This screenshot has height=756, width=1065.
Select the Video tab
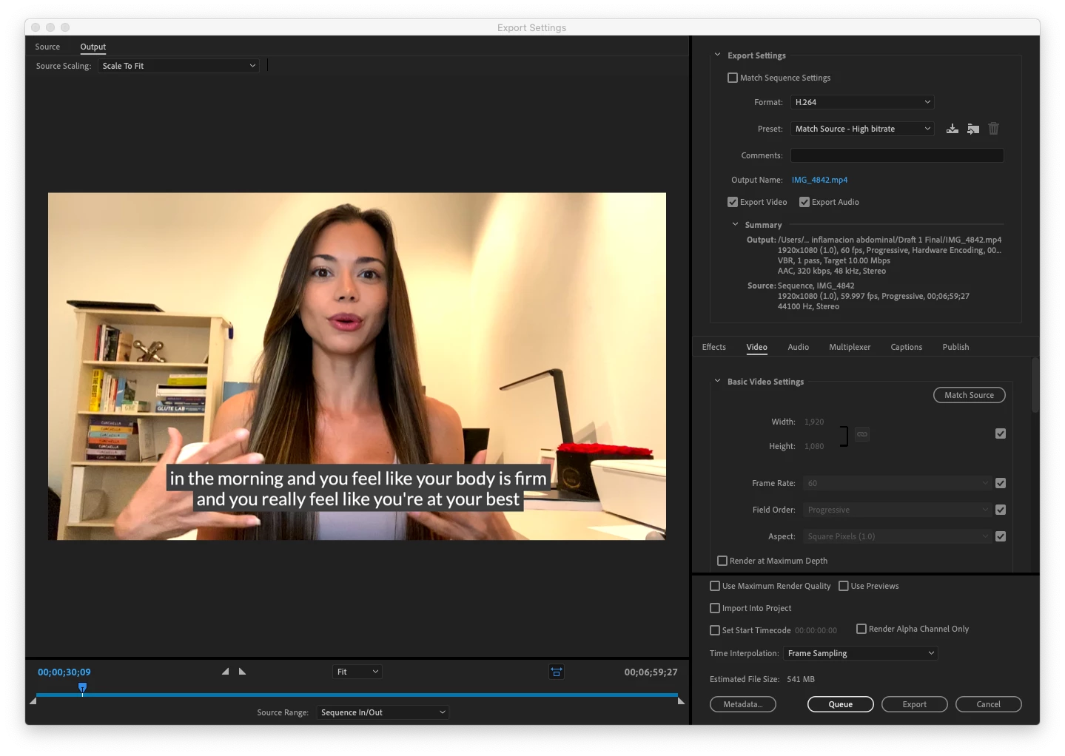(x=756, y=347)
